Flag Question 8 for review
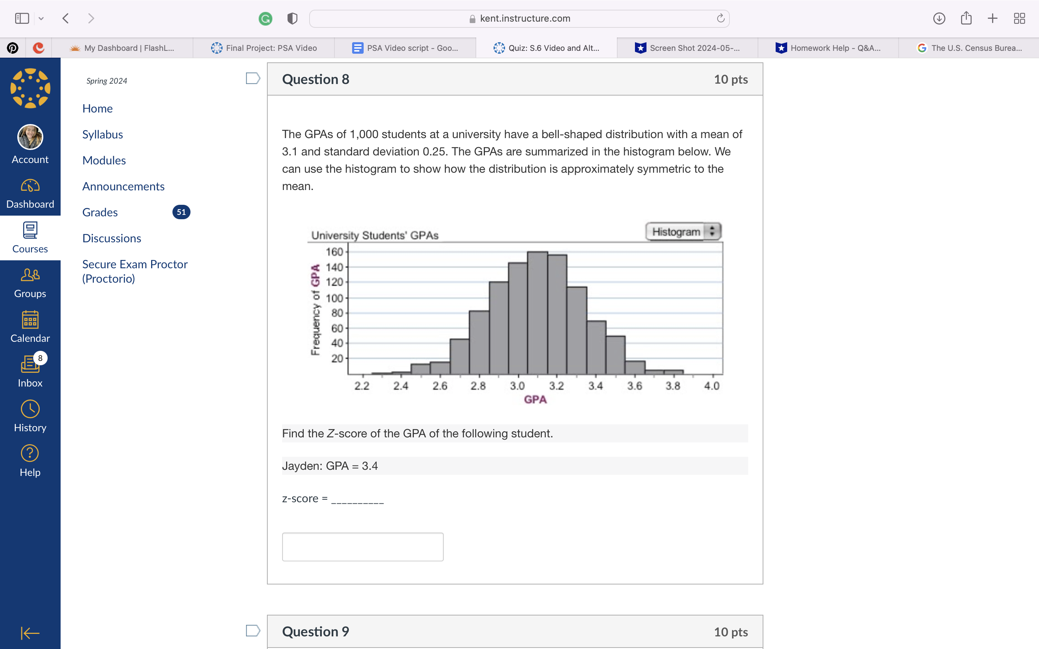 (253, 78)
